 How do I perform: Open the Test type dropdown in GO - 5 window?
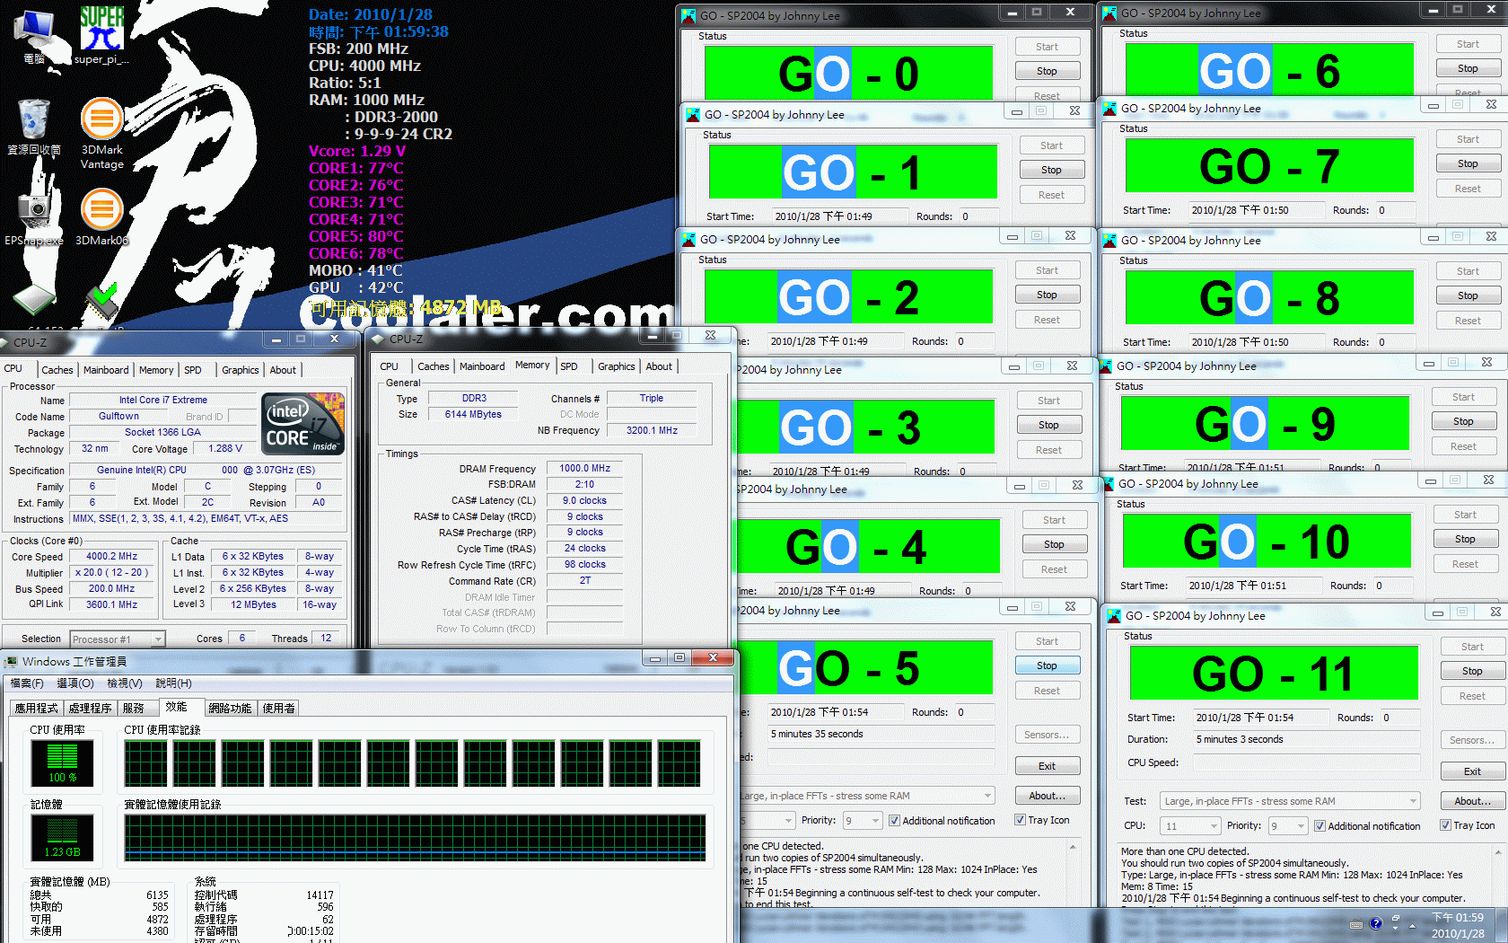click(866, 796)
